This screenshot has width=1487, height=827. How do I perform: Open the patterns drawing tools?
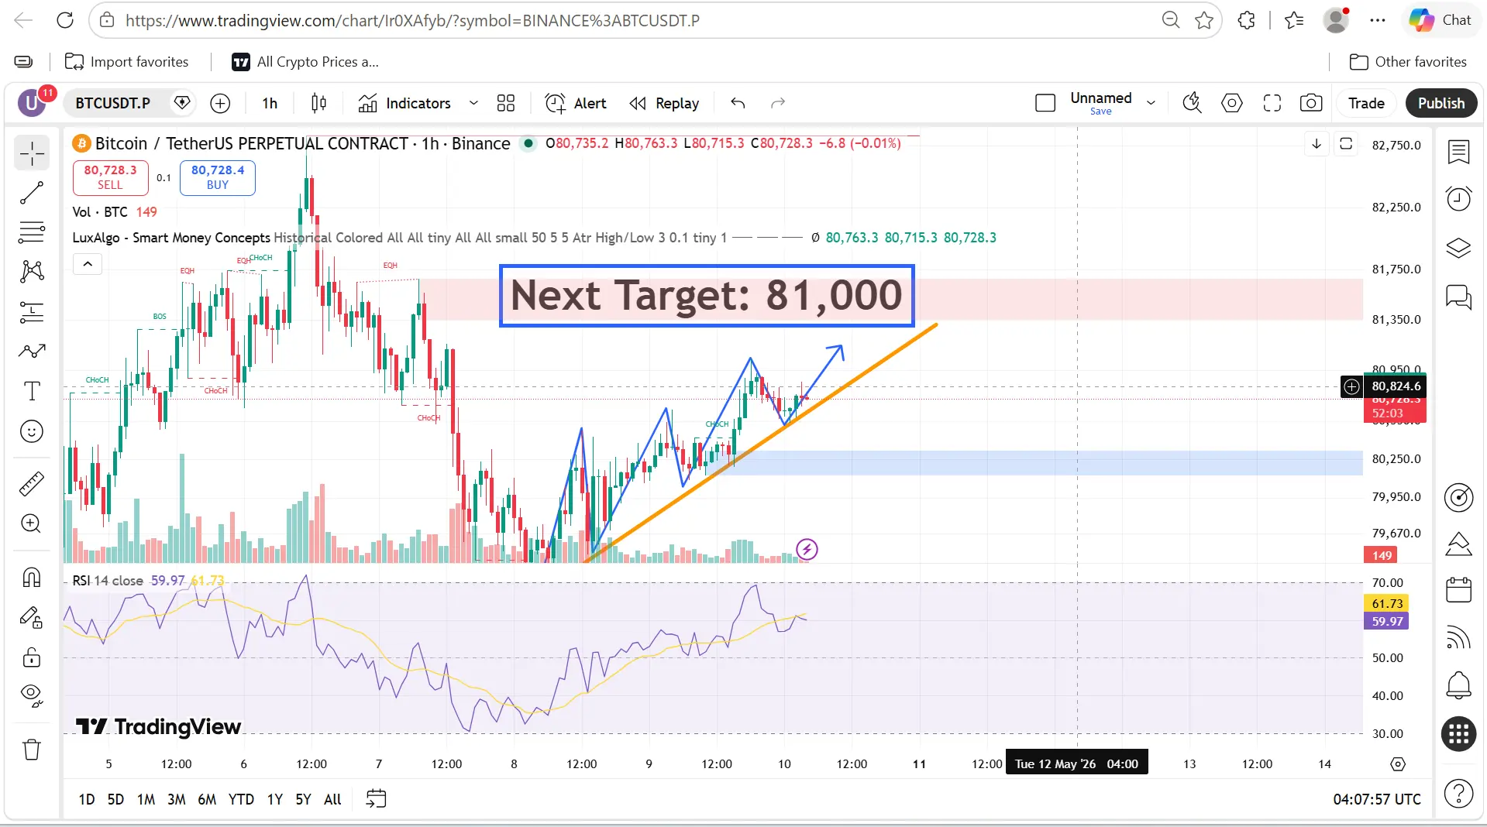32,271
